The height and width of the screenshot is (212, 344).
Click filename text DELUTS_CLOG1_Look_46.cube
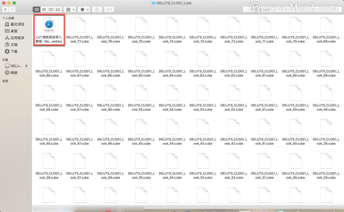[x=111, y=142]
